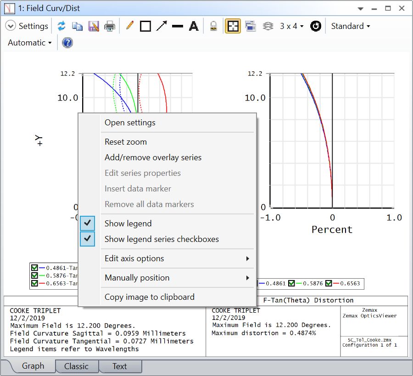
Task: Click the lock window padlock icon
Action: [x=213, y=26]
